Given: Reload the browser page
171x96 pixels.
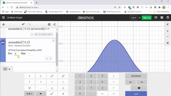Looking at the screenshot, I should click(x=12, y=7).
